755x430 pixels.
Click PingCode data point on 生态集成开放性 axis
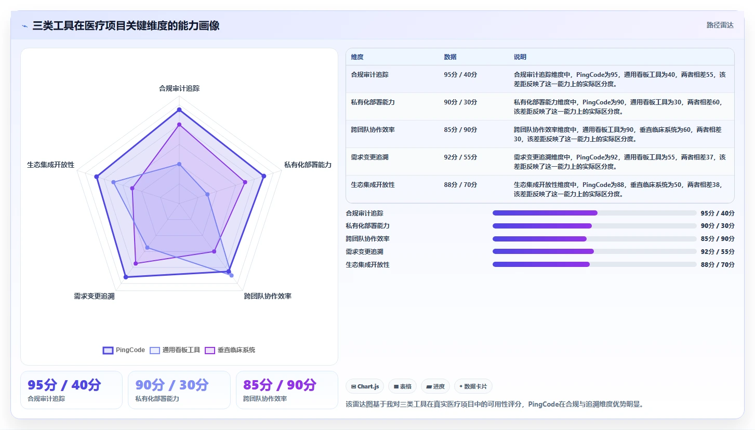click(97, 177)
